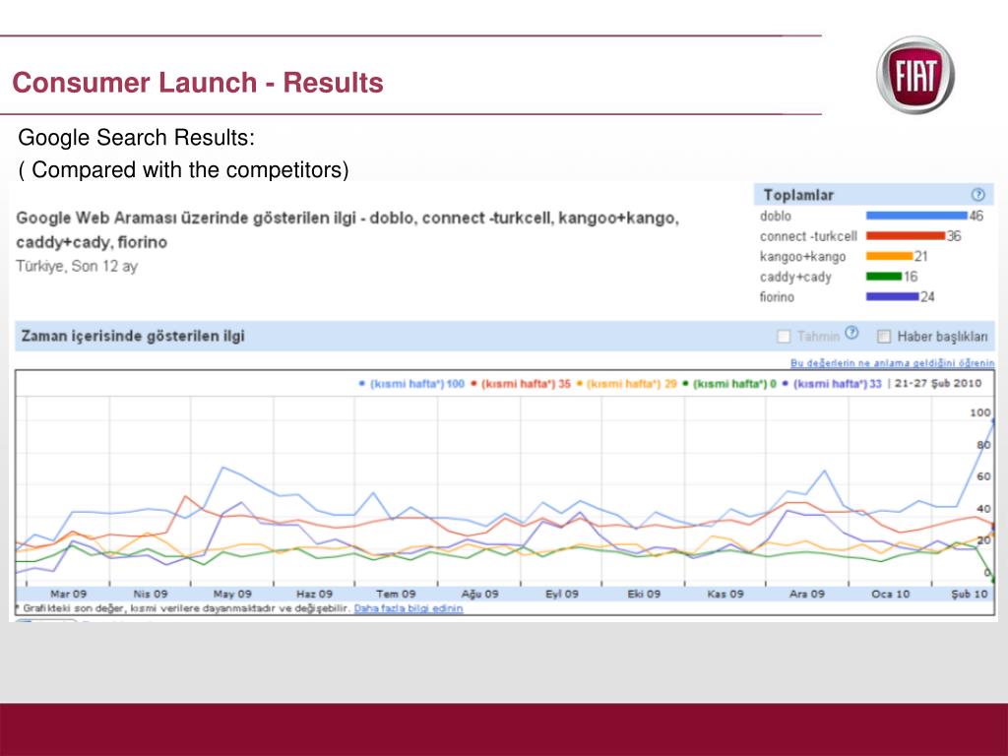Click the total value '46' next to doblo
Image resolution: width=1008 pixels, height=756 pixels.
[x=976, y=216]
